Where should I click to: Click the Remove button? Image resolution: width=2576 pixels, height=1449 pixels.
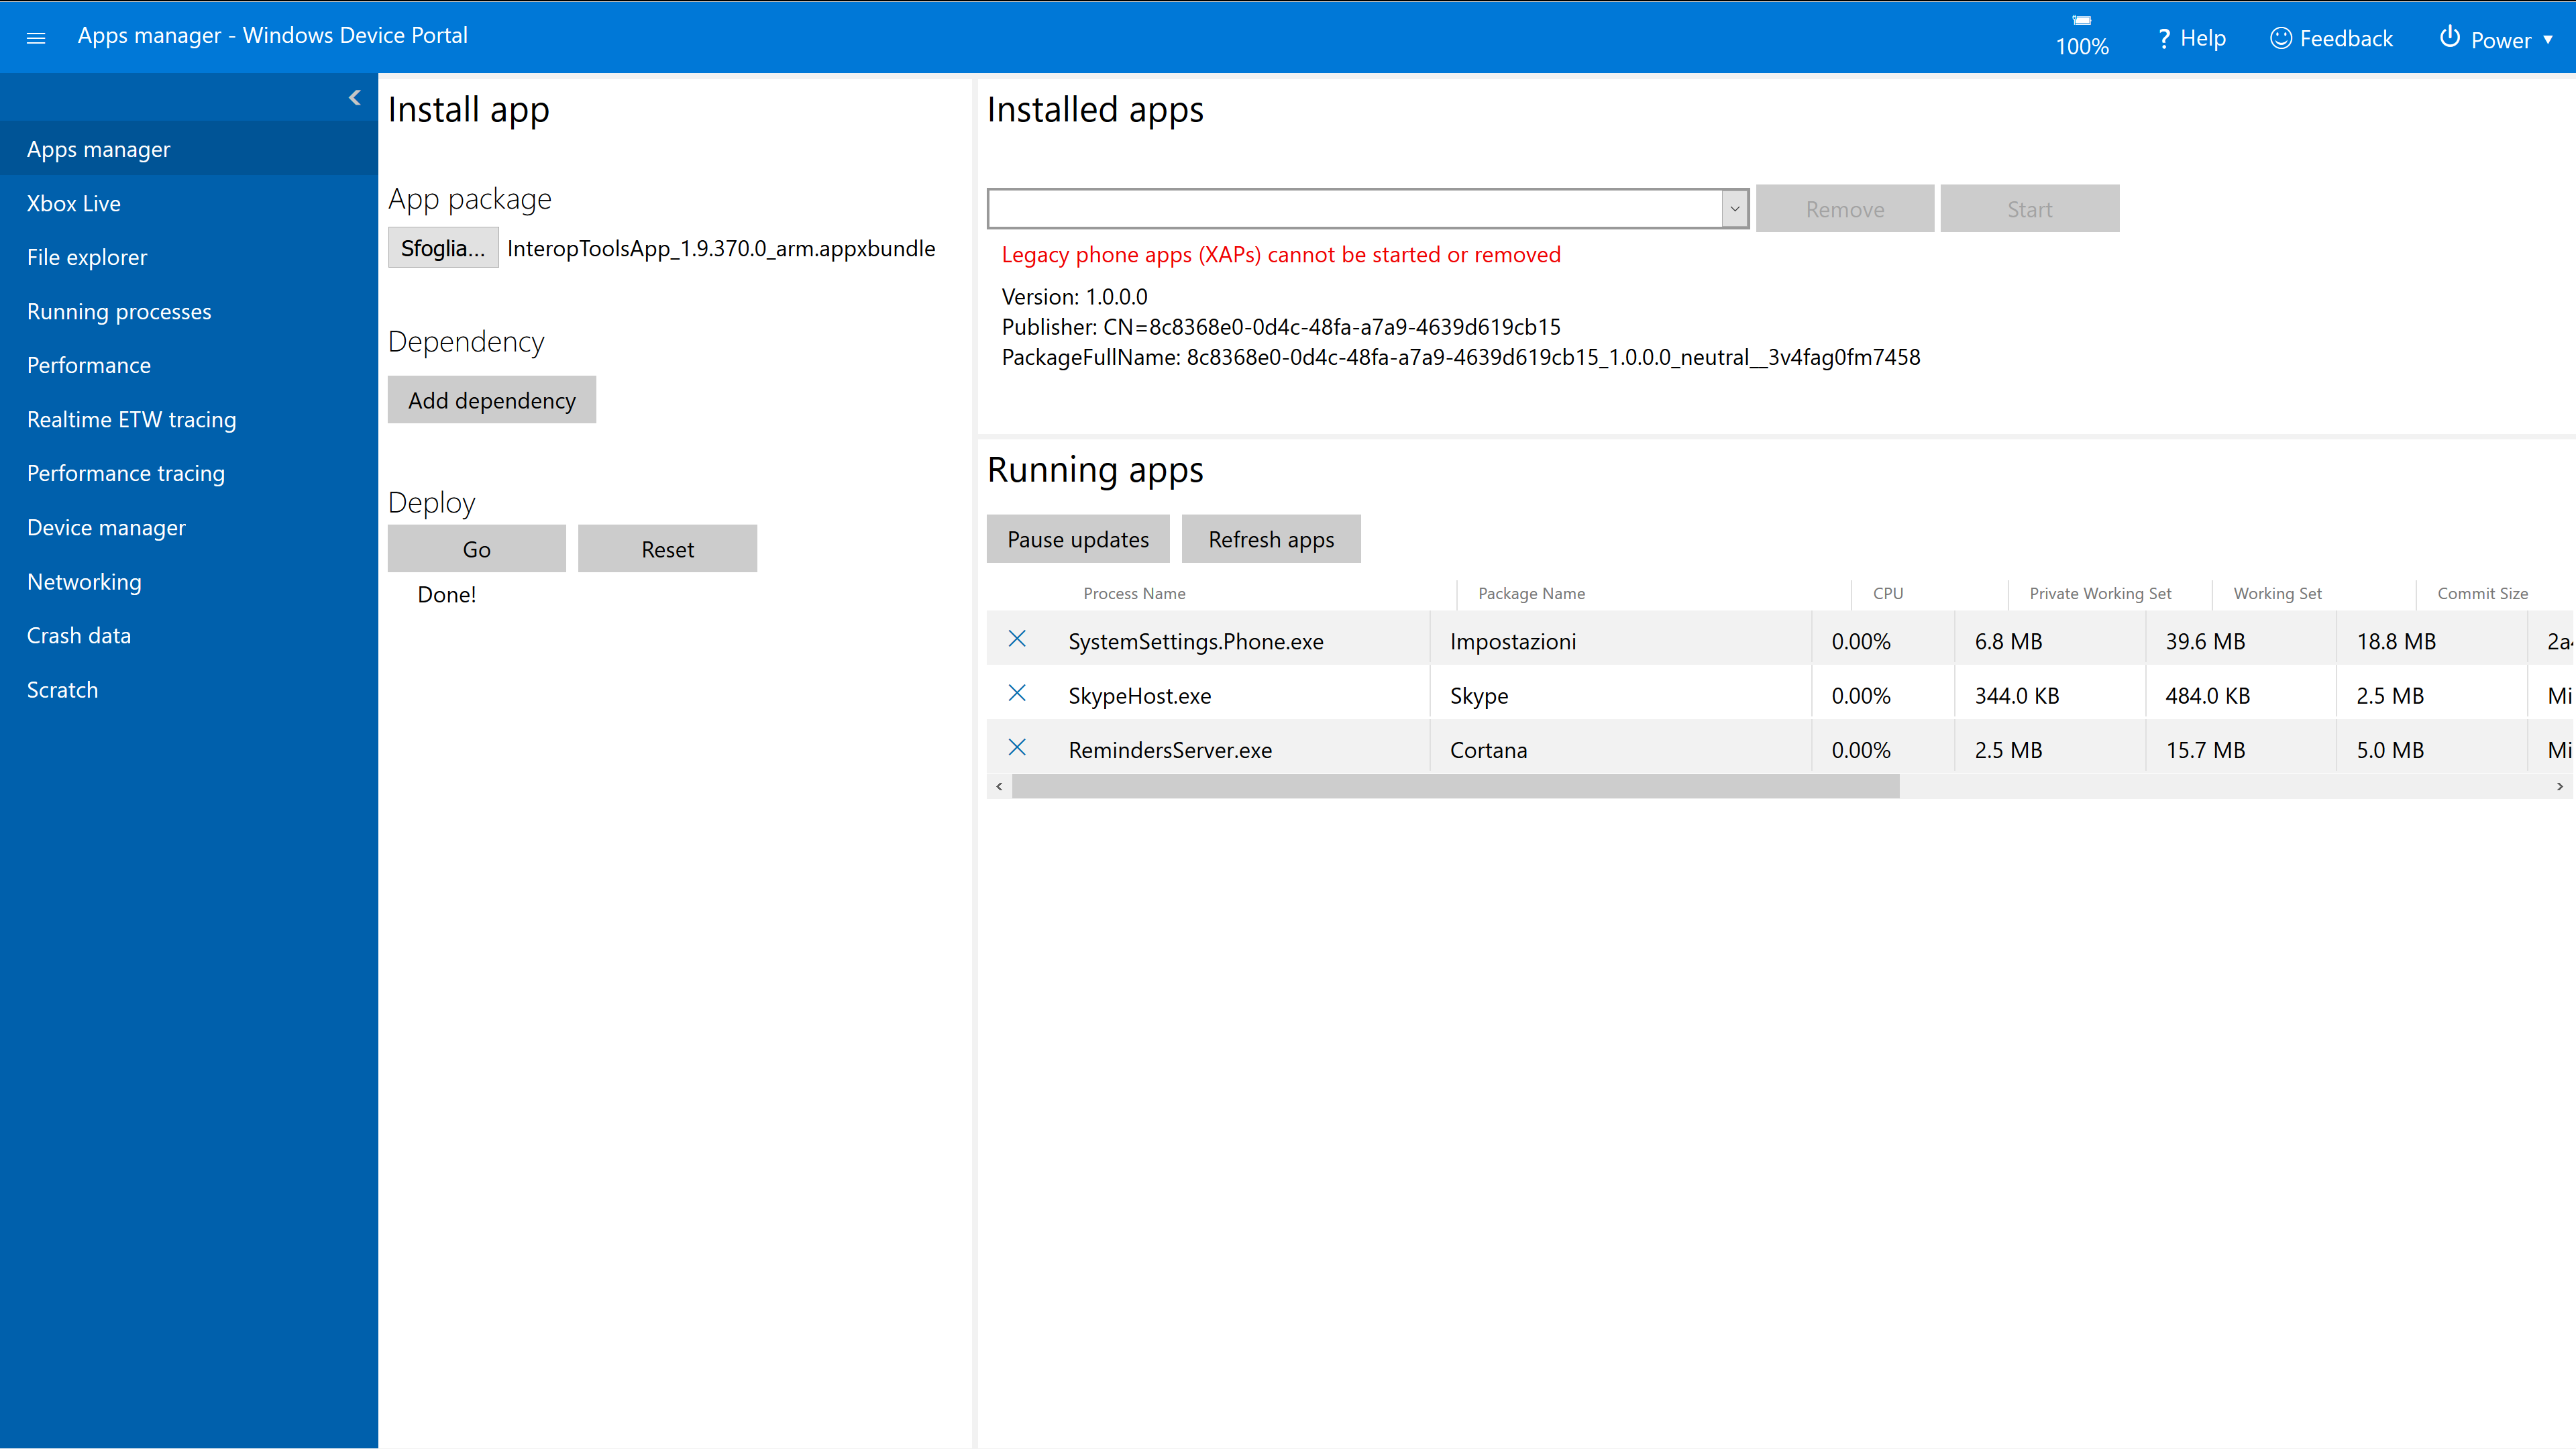click(1845, 209)
